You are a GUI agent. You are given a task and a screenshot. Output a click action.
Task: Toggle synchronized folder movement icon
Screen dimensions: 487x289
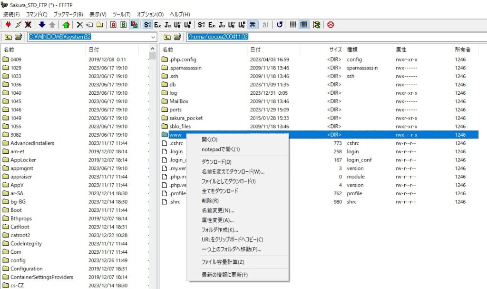tap(317, 25)
